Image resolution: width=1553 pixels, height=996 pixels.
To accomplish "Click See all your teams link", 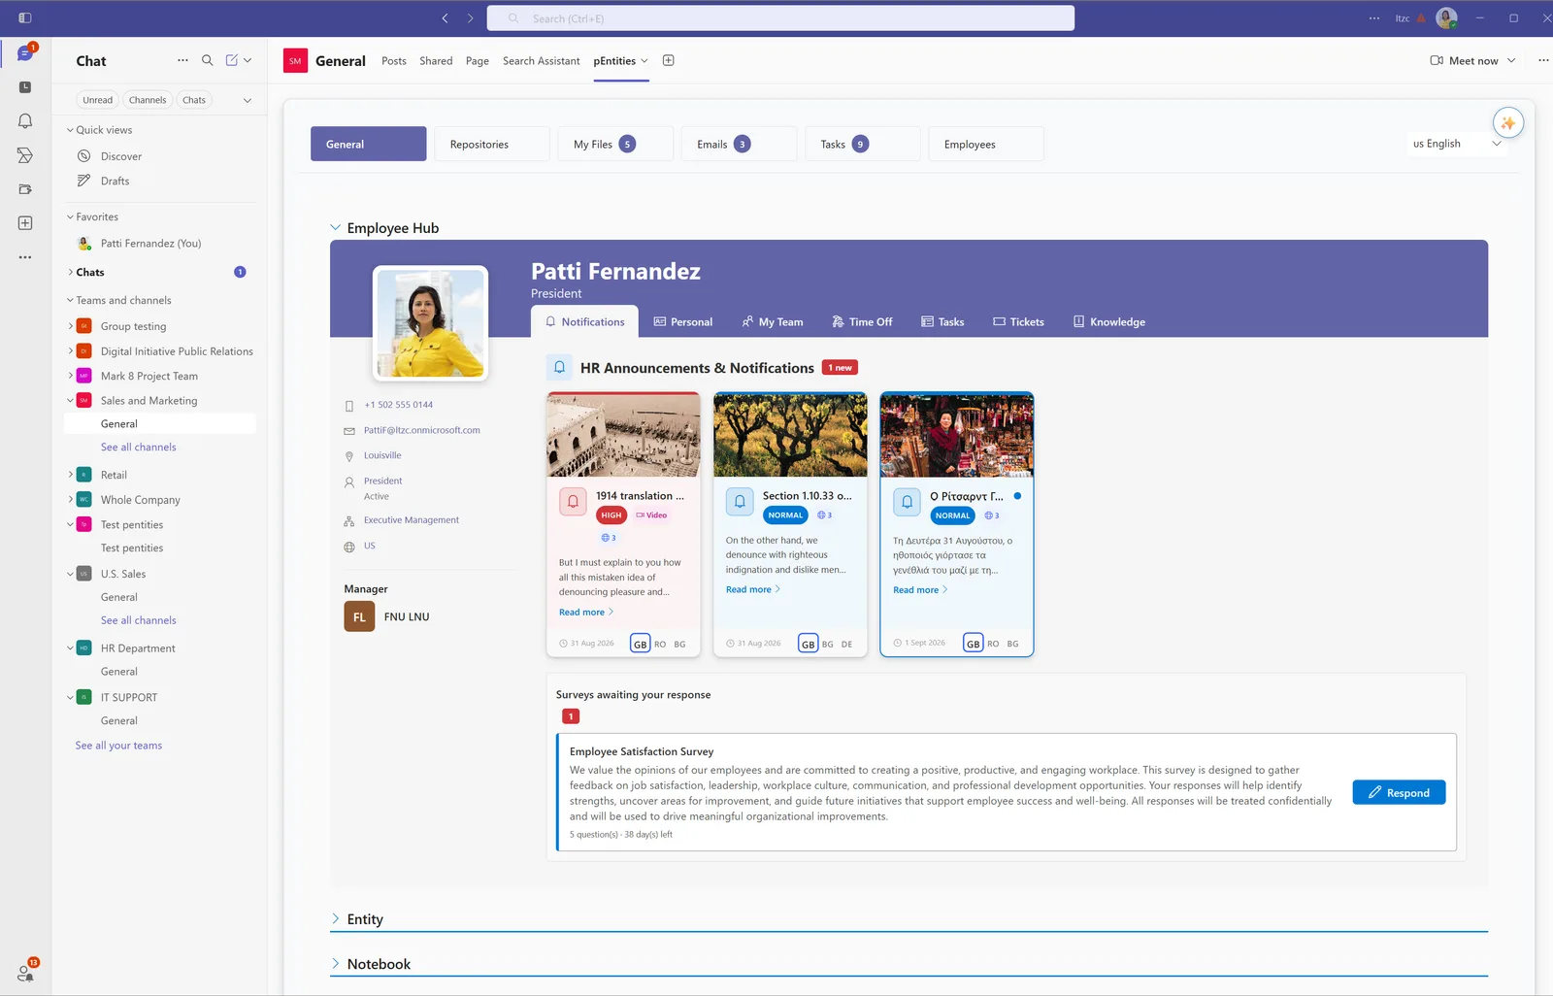I will click(x=118, y=746).
